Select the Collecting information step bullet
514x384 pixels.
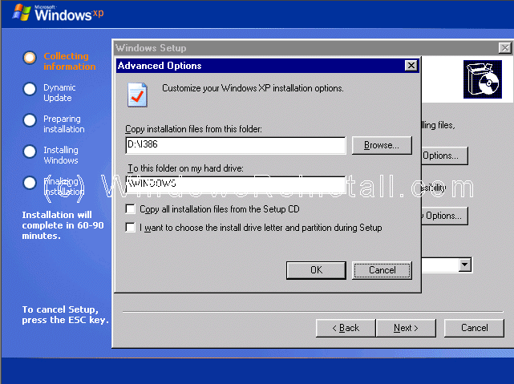[30, 58]
